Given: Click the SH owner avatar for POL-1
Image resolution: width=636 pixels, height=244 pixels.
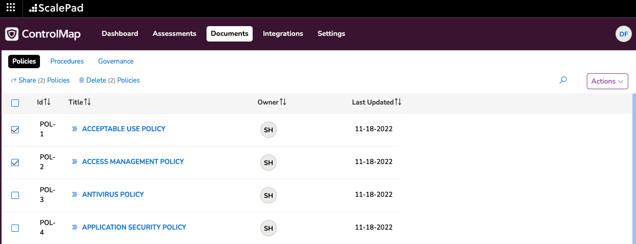Looking at the screenshot, I should (269, 130).
